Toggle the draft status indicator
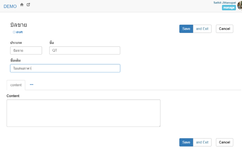The width and height of the screenshot is (242, 153). [x=18, y=32]
